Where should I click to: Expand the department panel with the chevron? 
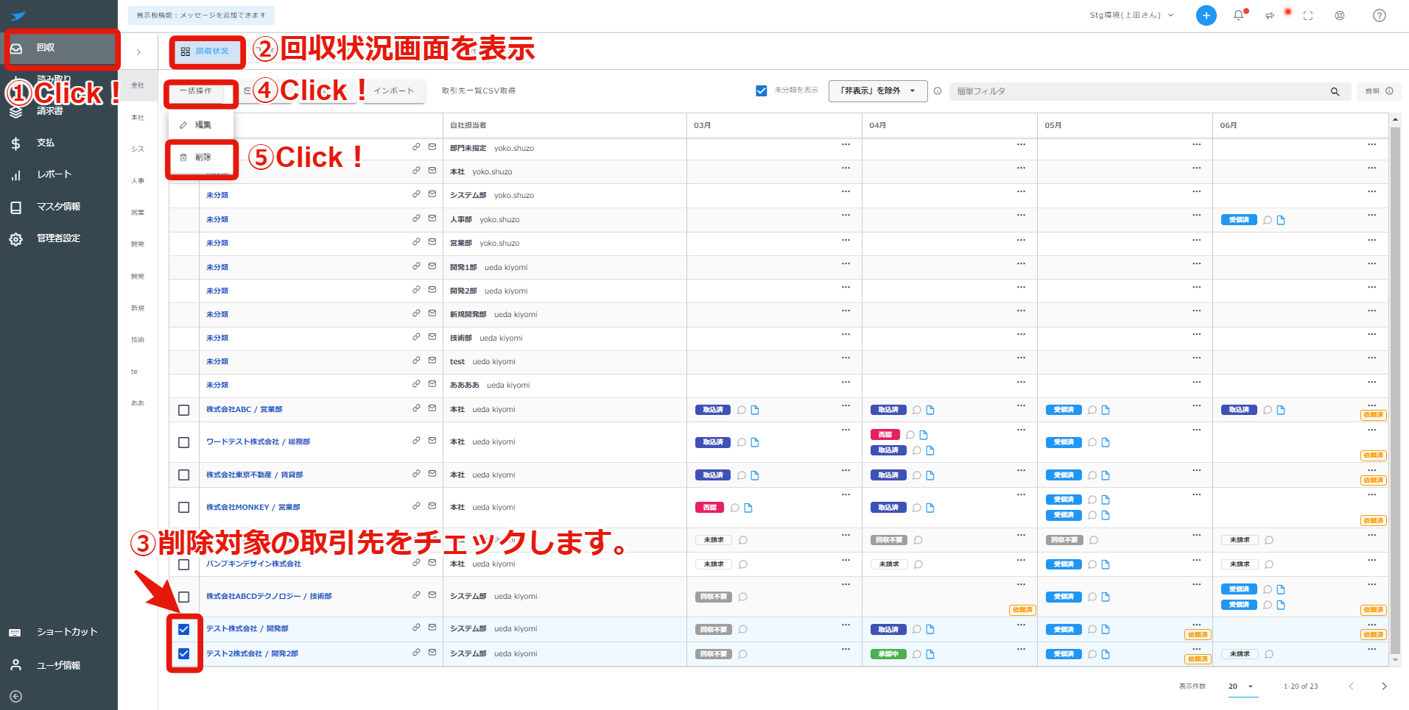tap(138, 52)
